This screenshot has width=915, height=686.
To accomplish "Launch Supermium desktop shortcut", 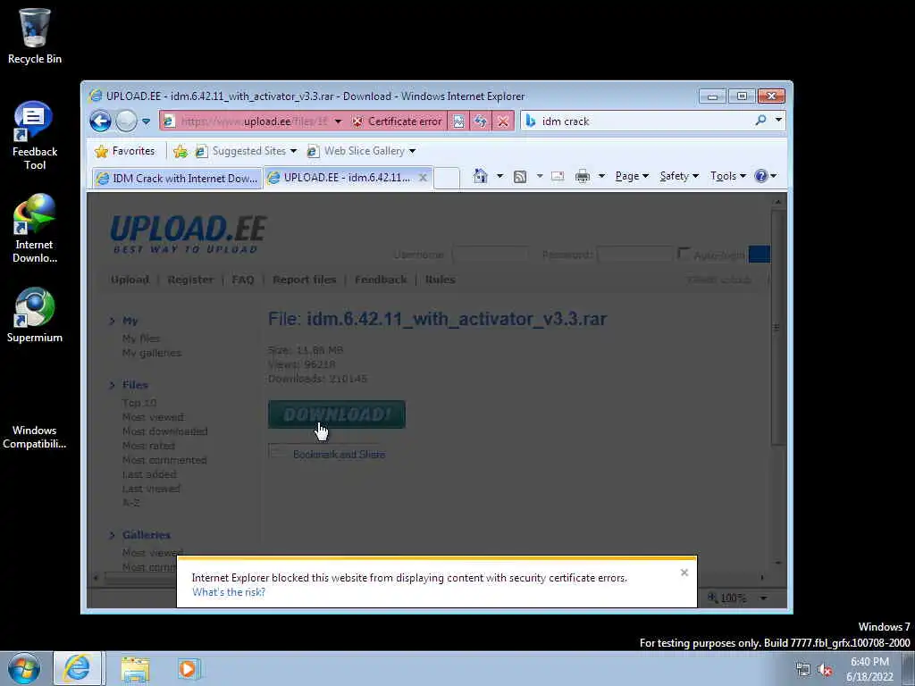I will pyautogui.click(x=35, y=315).
